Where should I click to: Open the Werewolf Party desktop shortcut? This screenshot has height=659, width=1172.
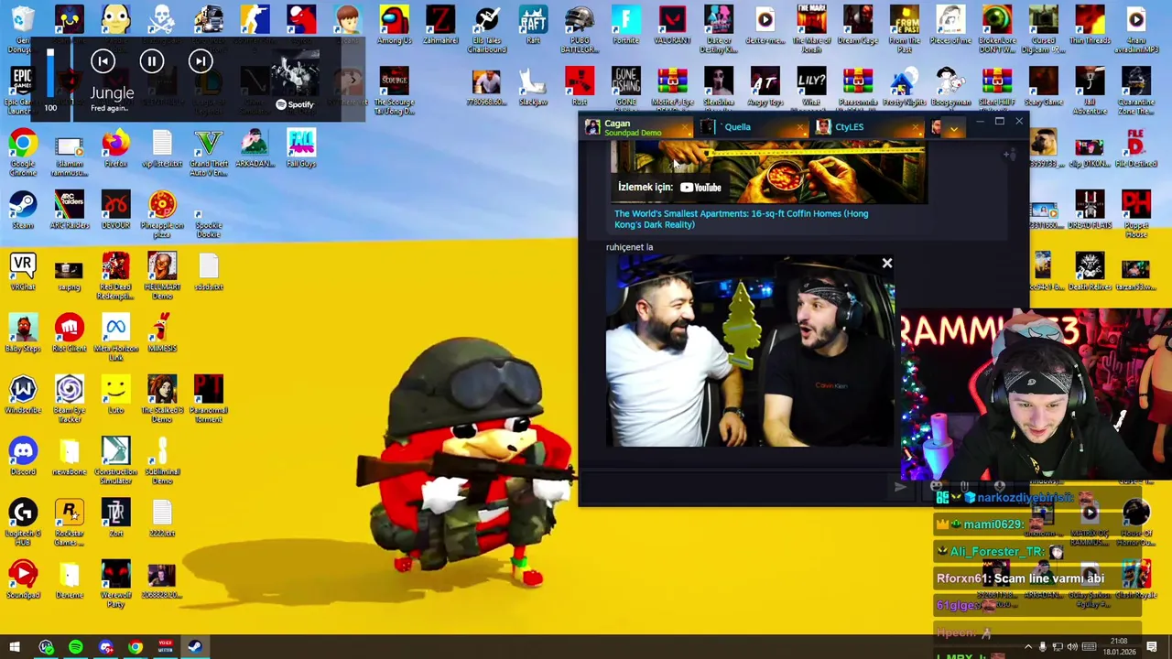coord(115,583)
